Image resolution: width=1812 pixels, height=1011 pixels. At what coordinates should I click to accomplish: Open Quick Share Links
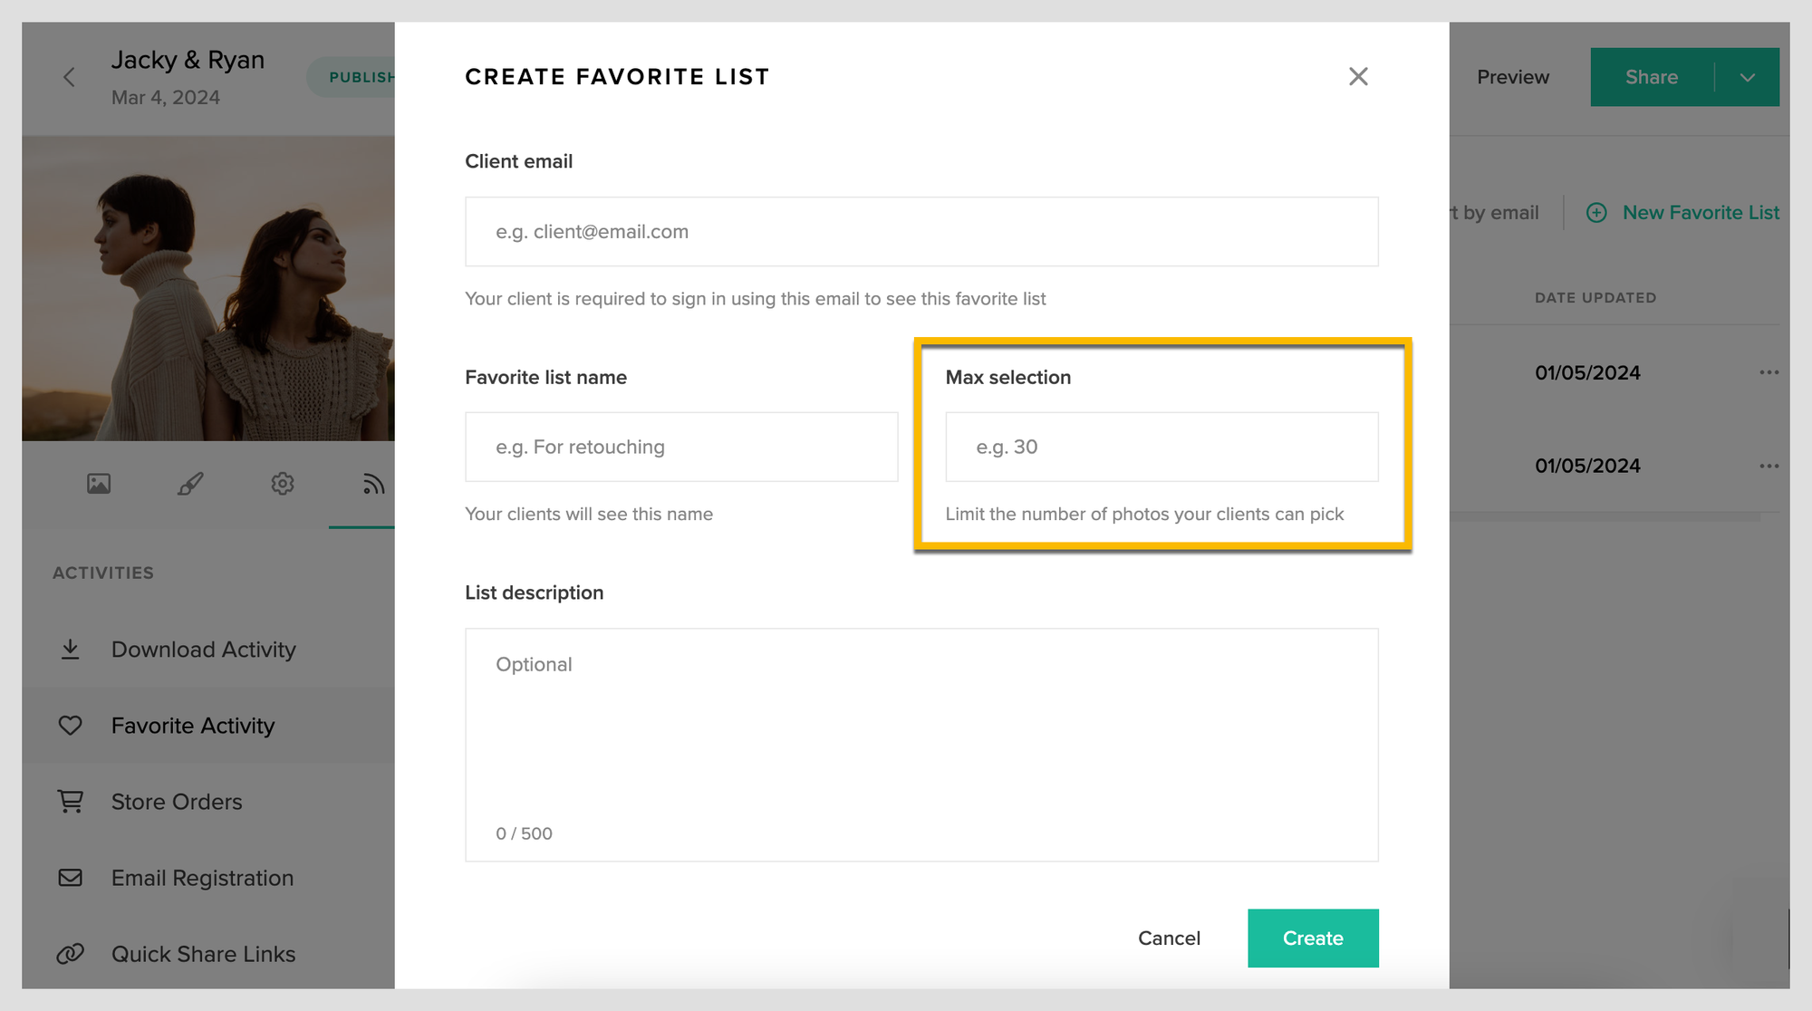[x=203, y=954]
